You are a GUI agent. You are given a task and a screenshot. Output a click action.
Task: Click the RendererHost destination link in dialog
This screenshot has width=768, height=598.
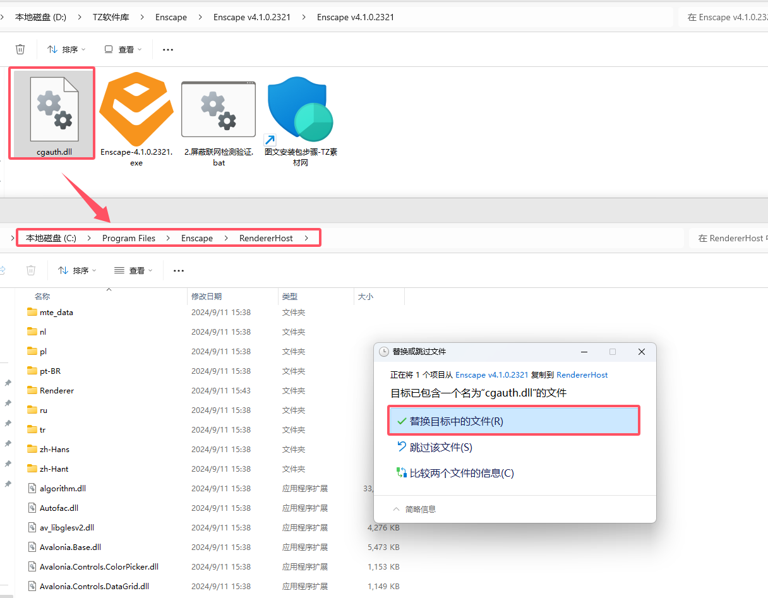(582, 374)
